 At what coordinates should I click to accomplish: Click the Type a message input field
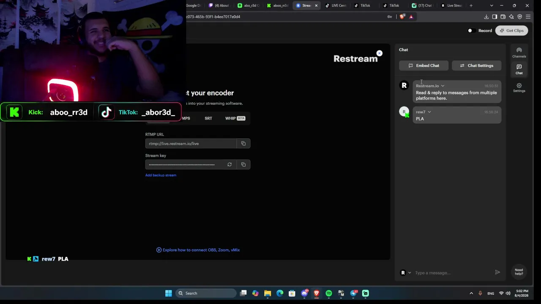click(x=453, y=273)
